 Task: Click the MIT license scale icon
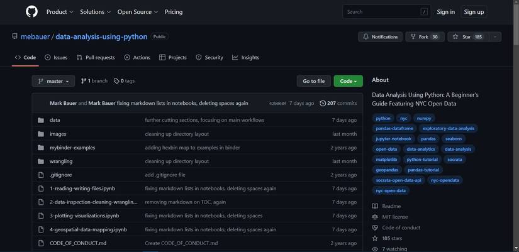coord(375,217)
